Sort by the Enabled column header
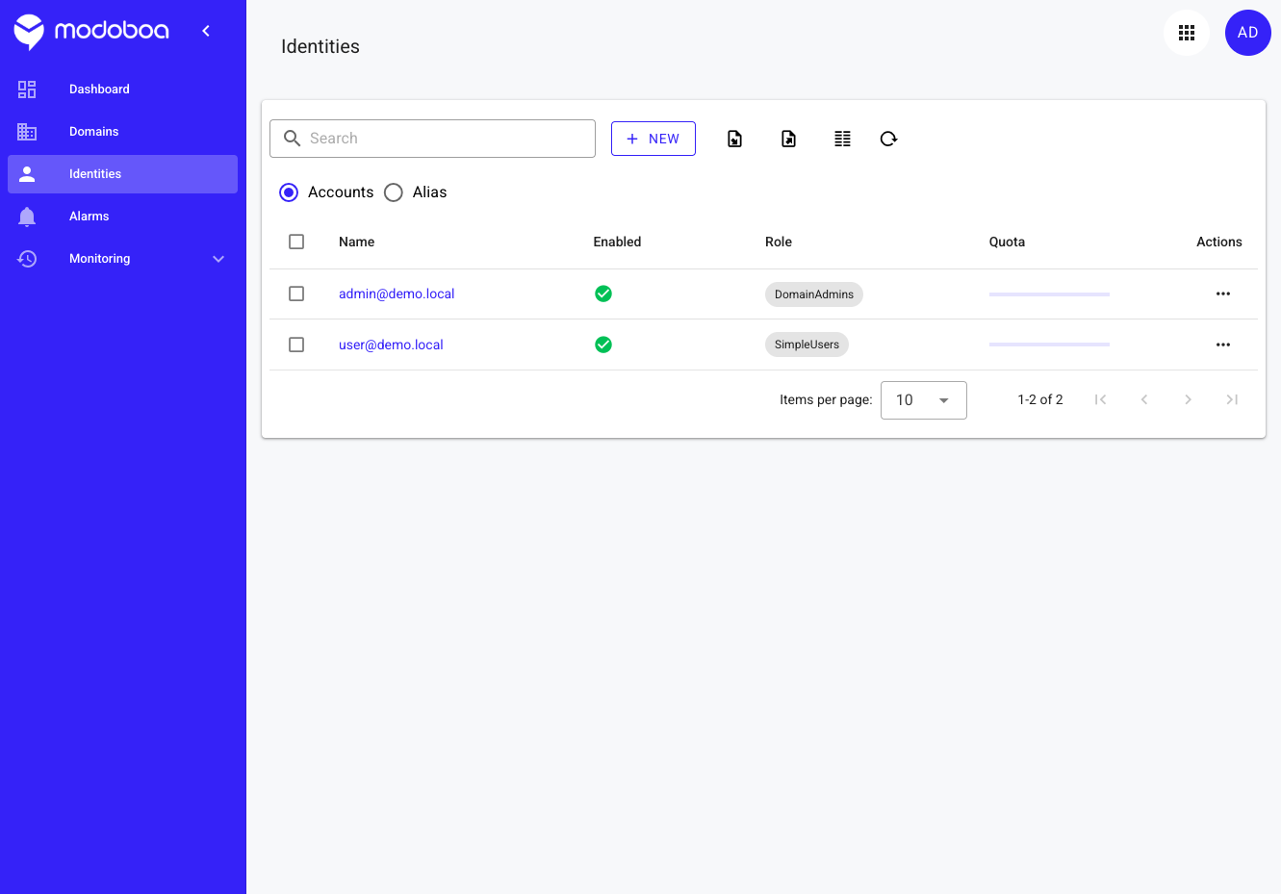Image resolution: width=1281 pixels, height=894 pixels. (x=617, y=242)
